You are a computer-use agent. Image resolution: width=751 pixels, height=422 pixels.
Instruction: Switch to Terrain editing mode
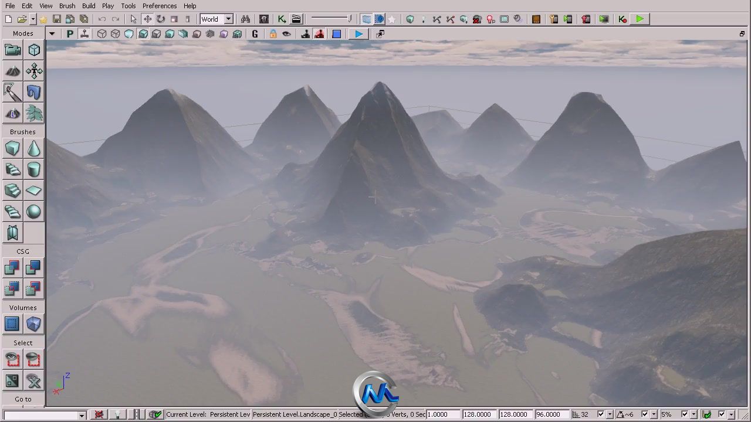pos(12,72)
